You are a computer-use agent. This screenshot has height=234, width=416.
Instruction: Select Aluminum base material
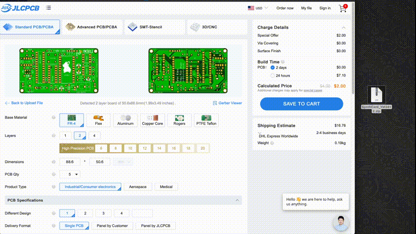click(125, 120)
